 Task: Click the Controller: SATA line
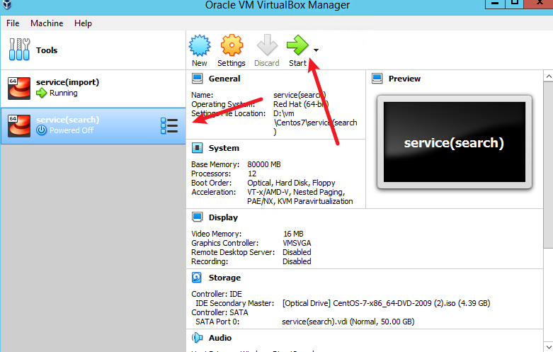coord(220,312)
